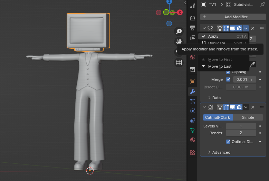Click the Mirror modifier drag handle grip
269x181 pixels.
click(x=262, y=28)
